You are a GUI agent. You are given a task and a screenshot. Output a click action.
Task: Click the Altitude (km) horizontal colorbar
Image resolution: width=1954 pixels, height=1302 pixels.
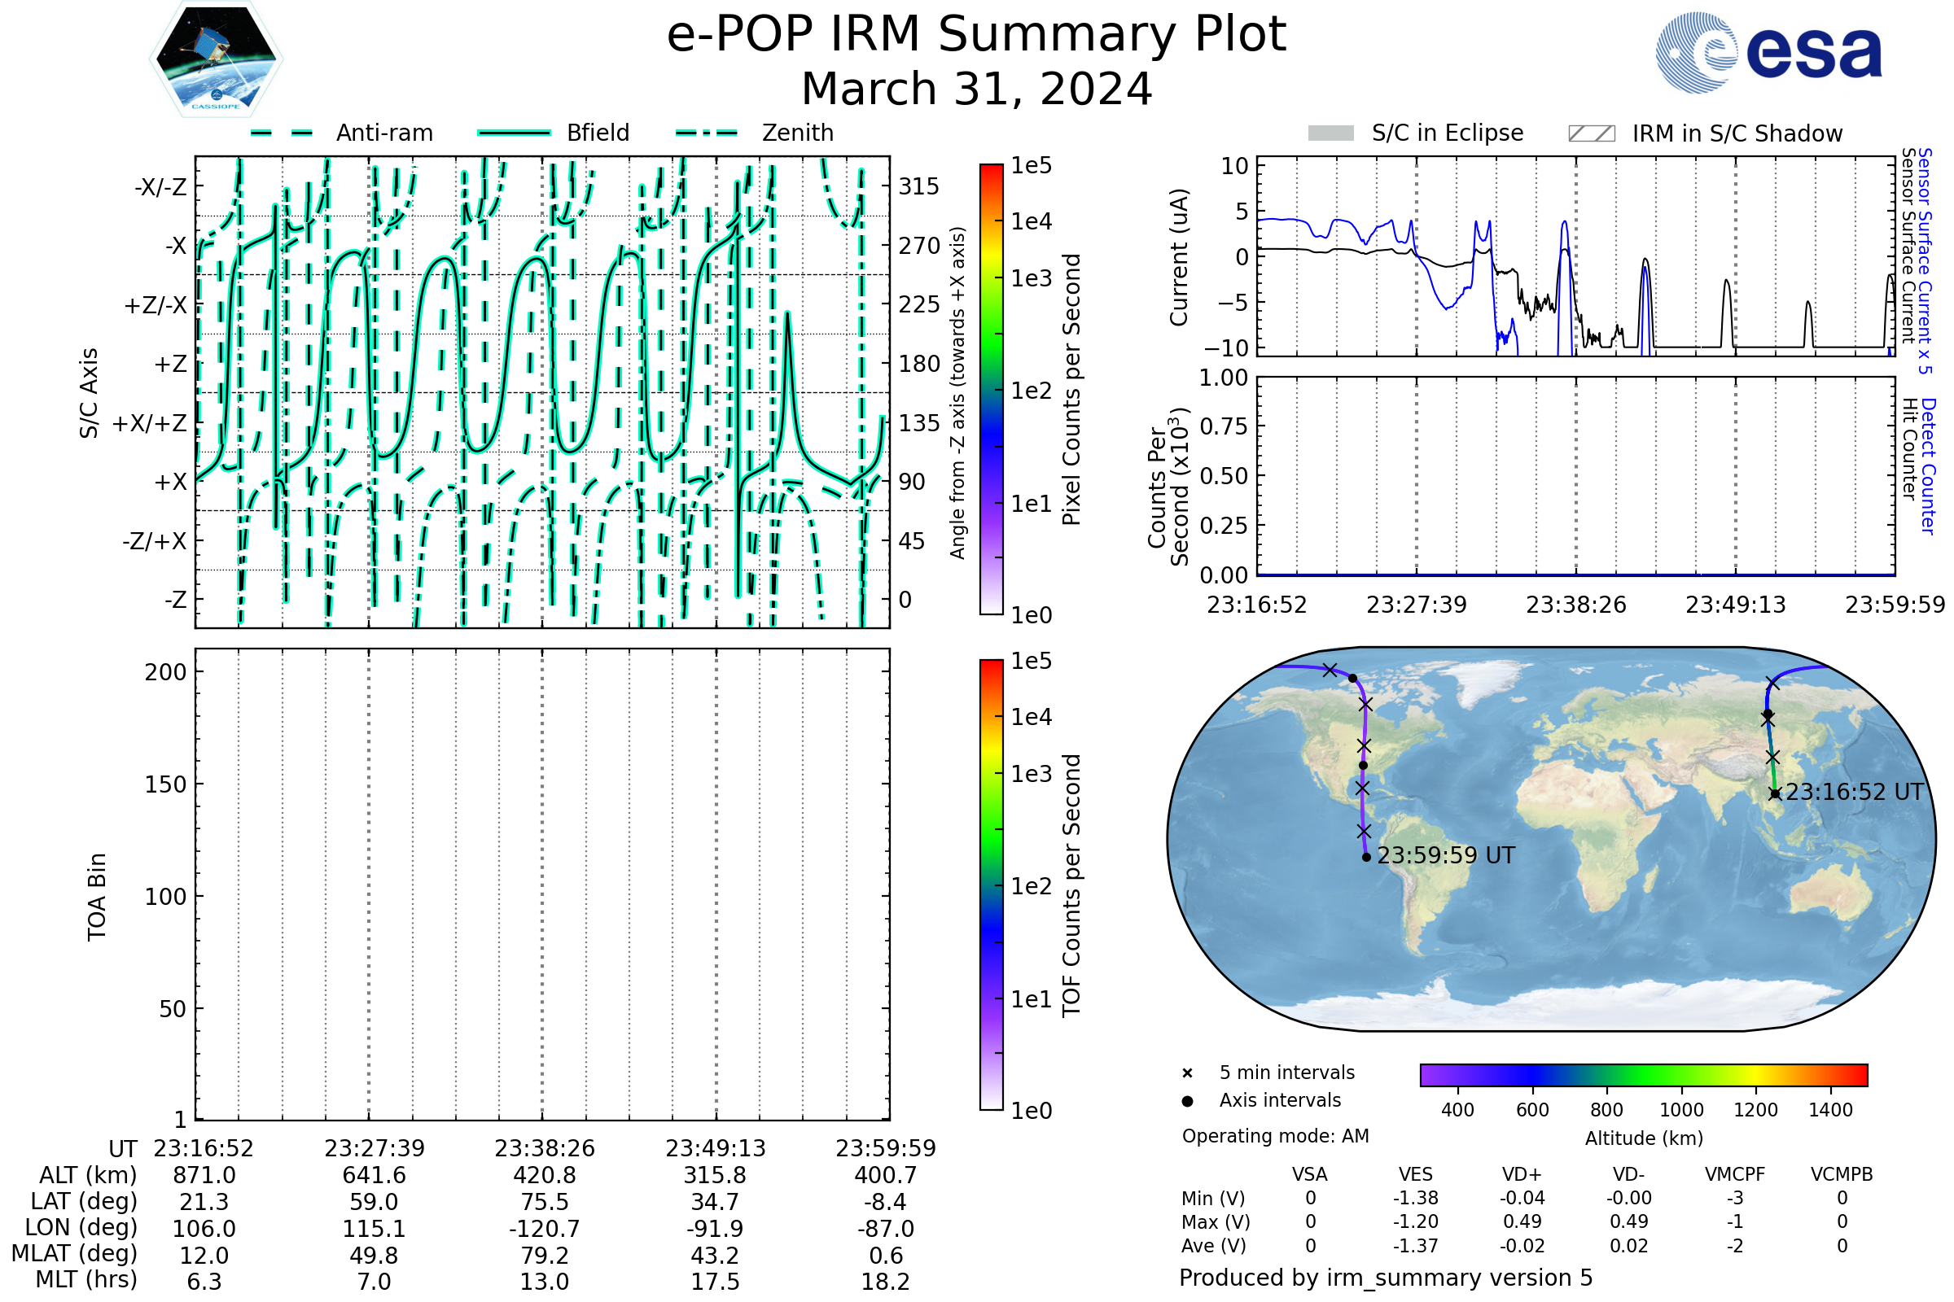click(1643, 1074)
